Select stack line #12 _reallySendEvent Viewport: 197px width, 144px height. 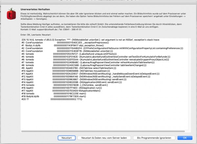(86, 77)
